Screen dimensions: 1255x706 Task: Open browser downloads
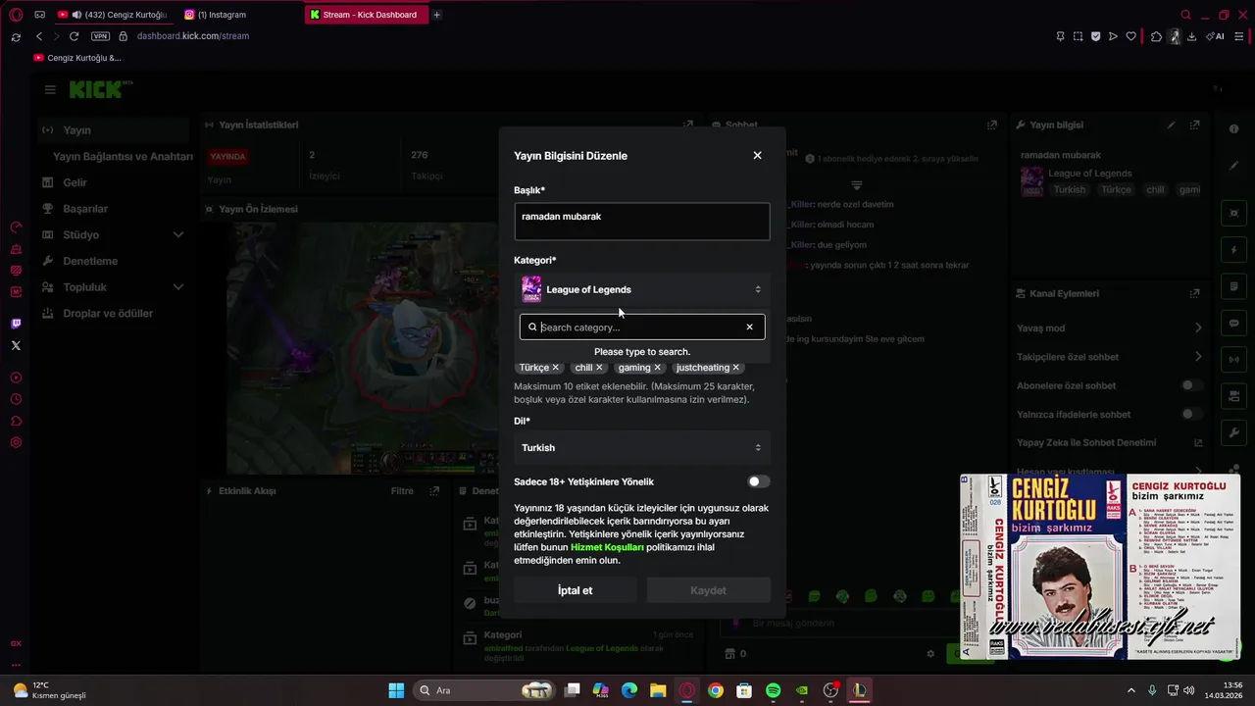1191,36
